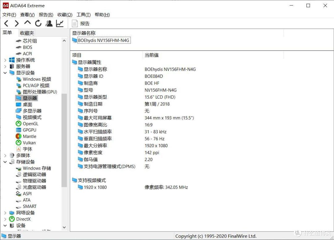Expand the 网络设备 tree node

tap(5, 213)
